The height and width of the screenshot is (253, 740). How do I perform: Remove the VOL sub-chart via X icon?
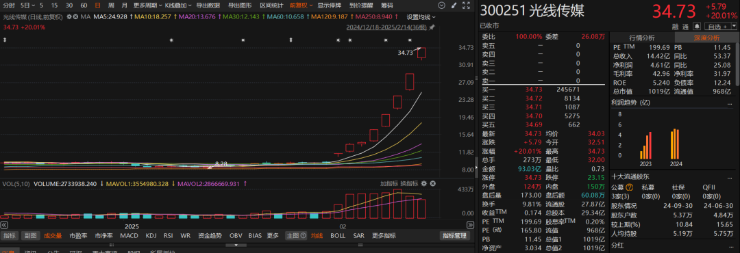tap(432, 183)
